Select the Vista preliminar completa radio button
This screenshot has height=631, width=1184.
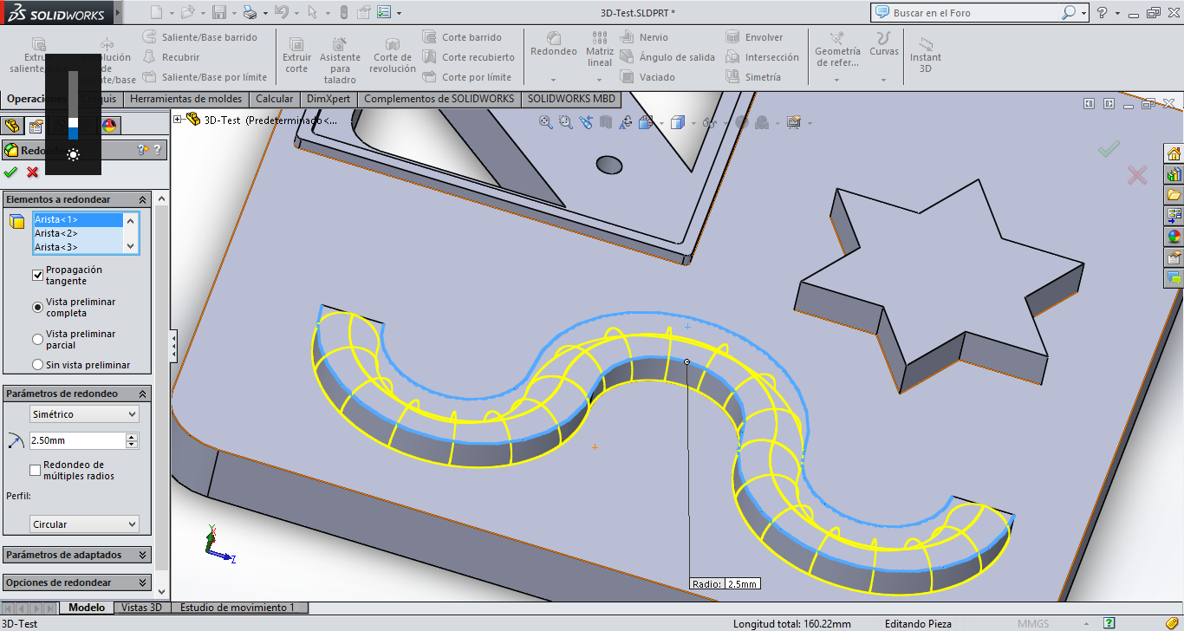pos(37,307)
